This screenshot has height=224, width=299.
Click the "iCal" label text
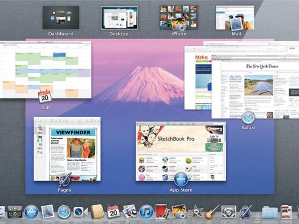(x=45, y=107)
